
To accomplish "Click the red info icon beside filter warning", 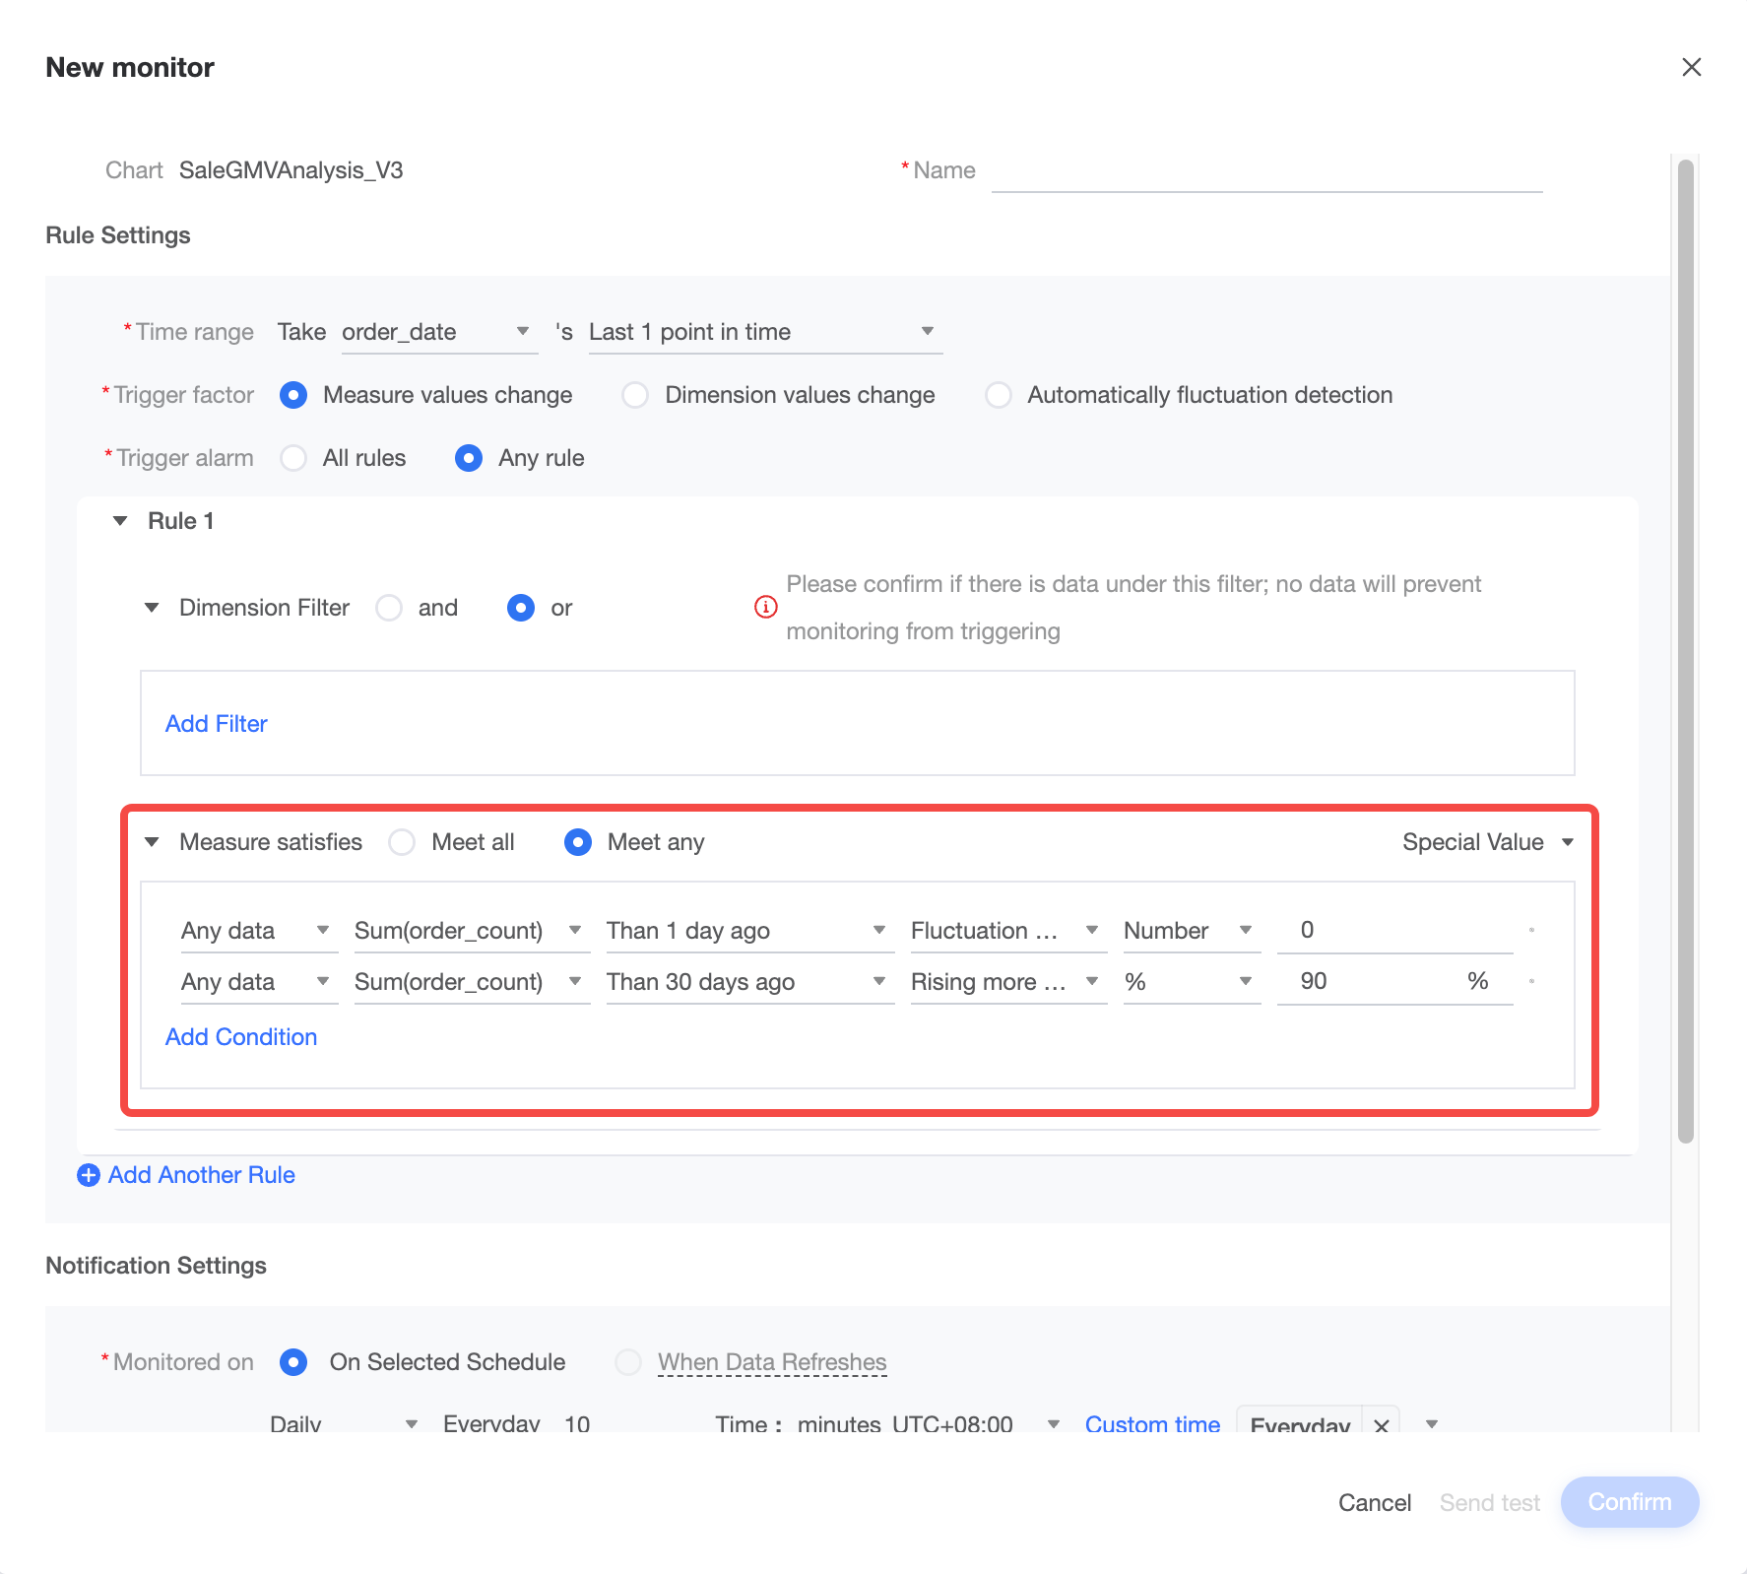I will point(765,607).
